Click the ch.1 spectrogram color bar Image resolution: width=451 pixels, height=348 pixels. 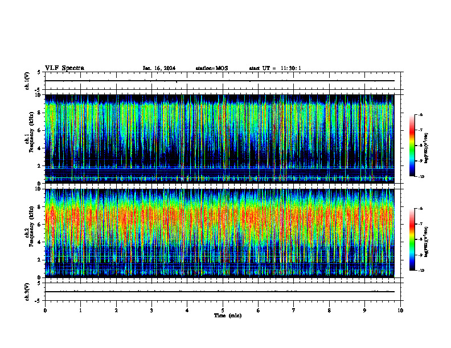(x=412, y=146)
